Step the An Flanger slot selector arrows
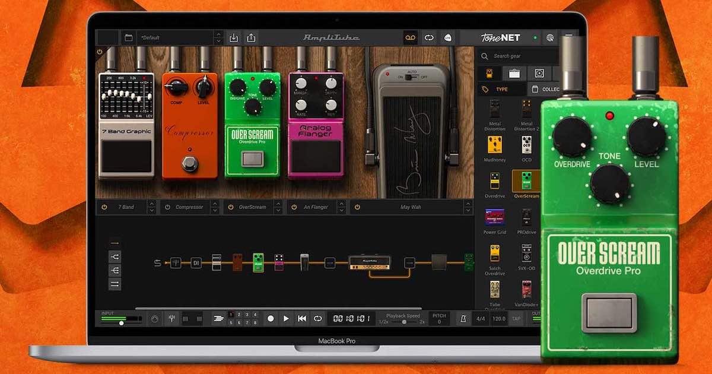 [342, 207]
